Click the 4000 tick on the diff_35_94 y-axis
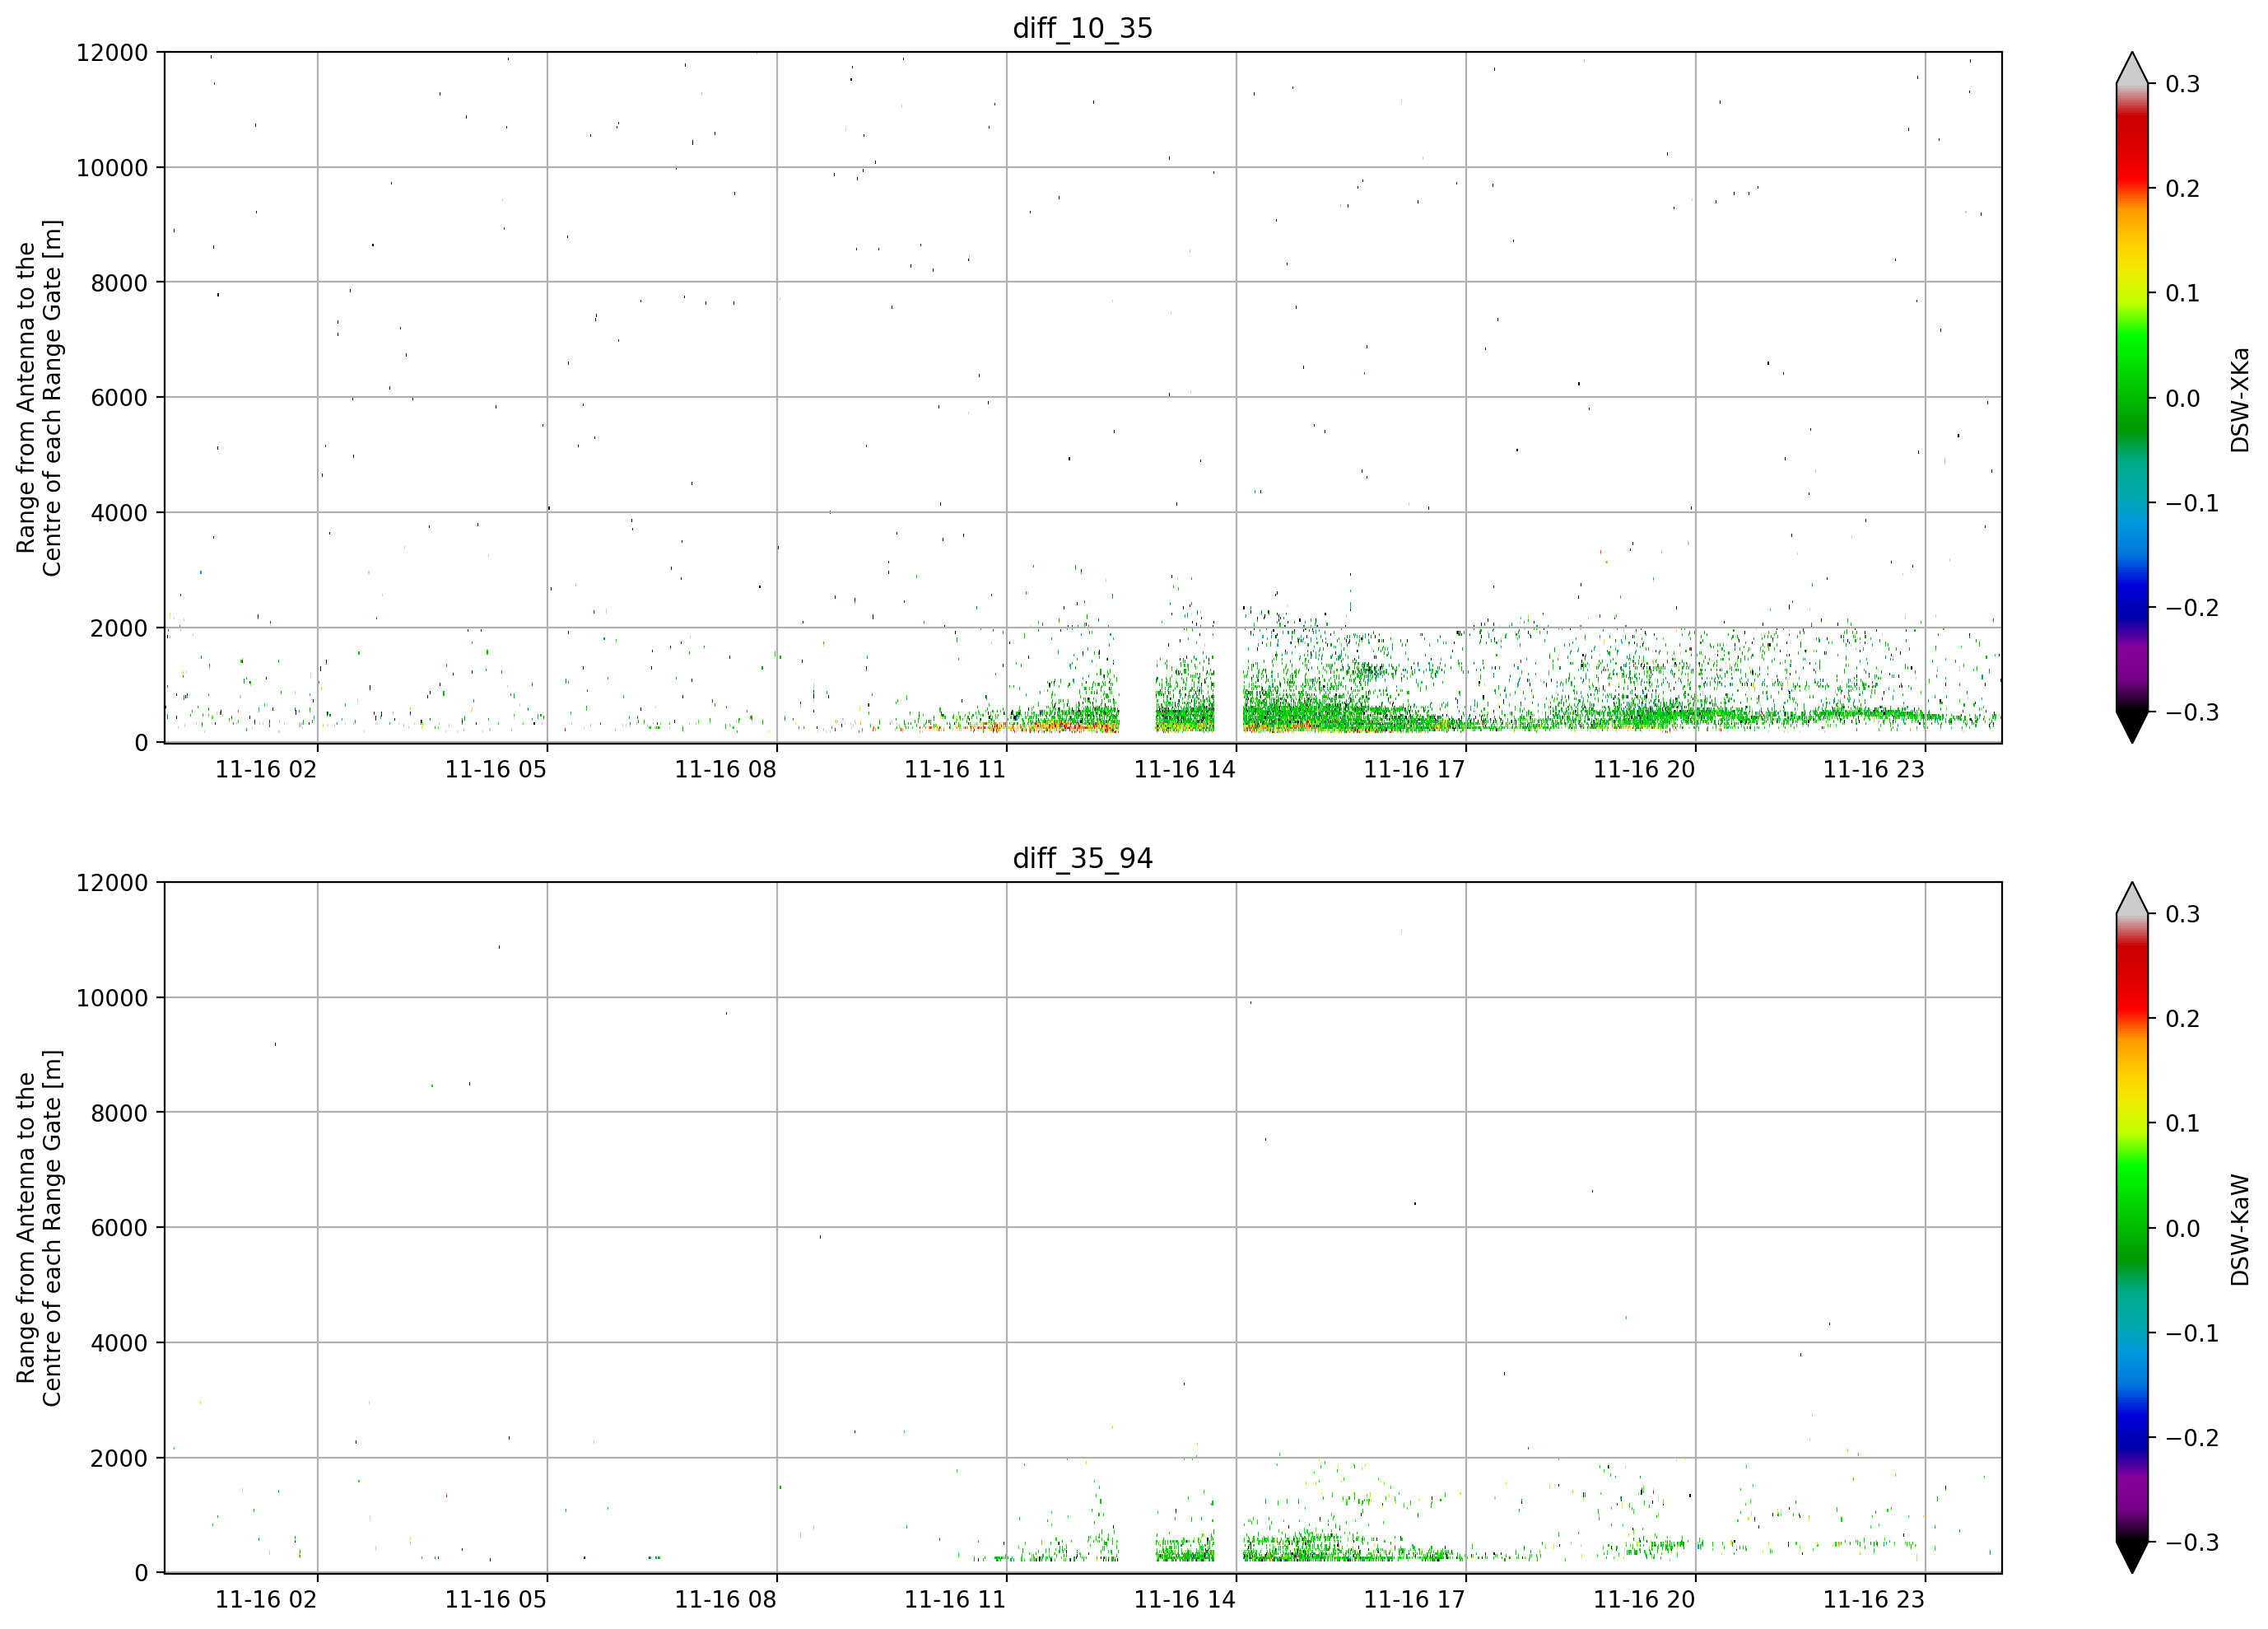The image size is (2268, 1629). pos(119,1344)
